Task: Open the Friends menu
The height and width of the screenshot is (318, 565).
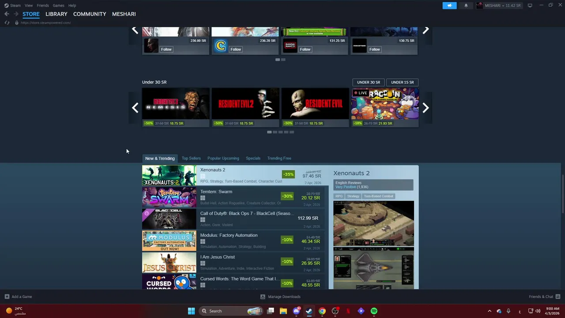Action: click(x=43, y=5)
